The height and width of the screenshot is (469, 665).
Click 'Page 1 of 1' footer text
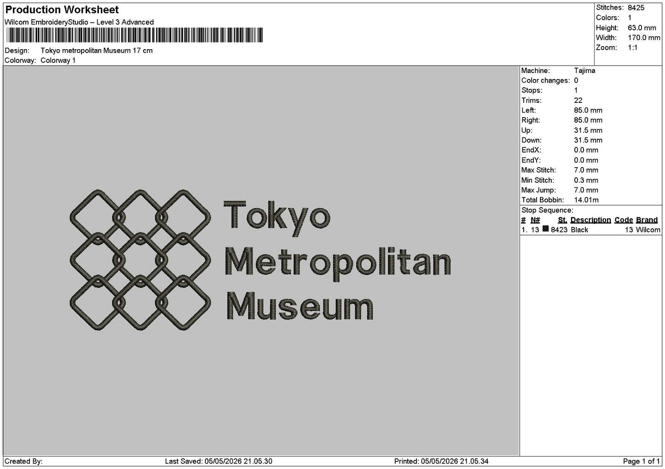(642, 461)
